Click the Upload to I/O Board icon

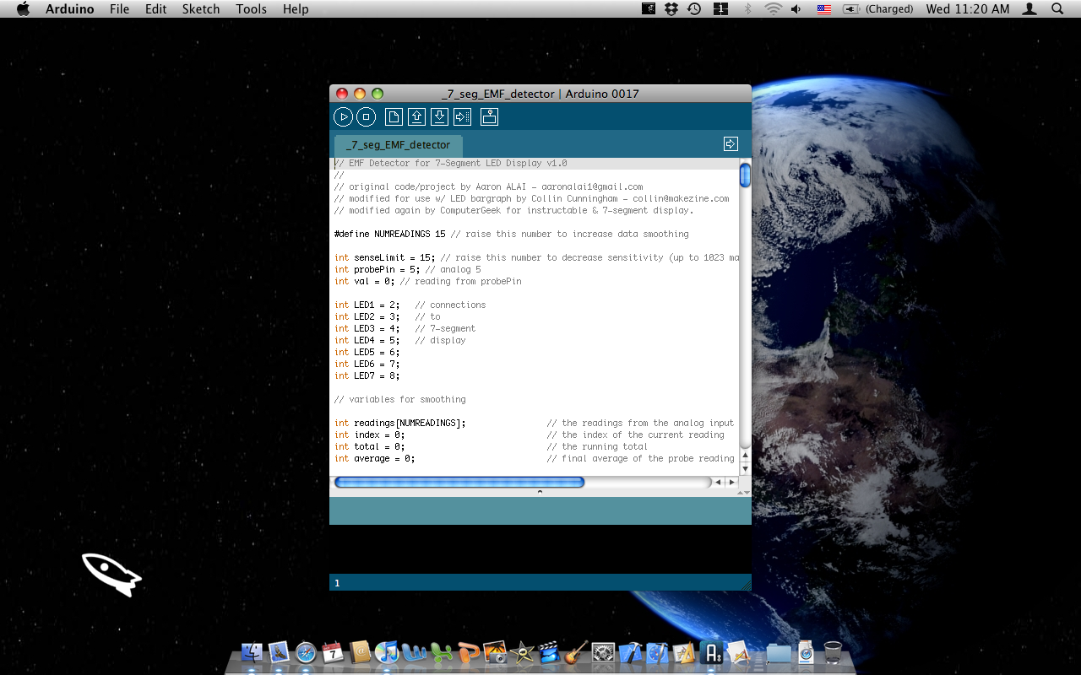pos(462,117)
